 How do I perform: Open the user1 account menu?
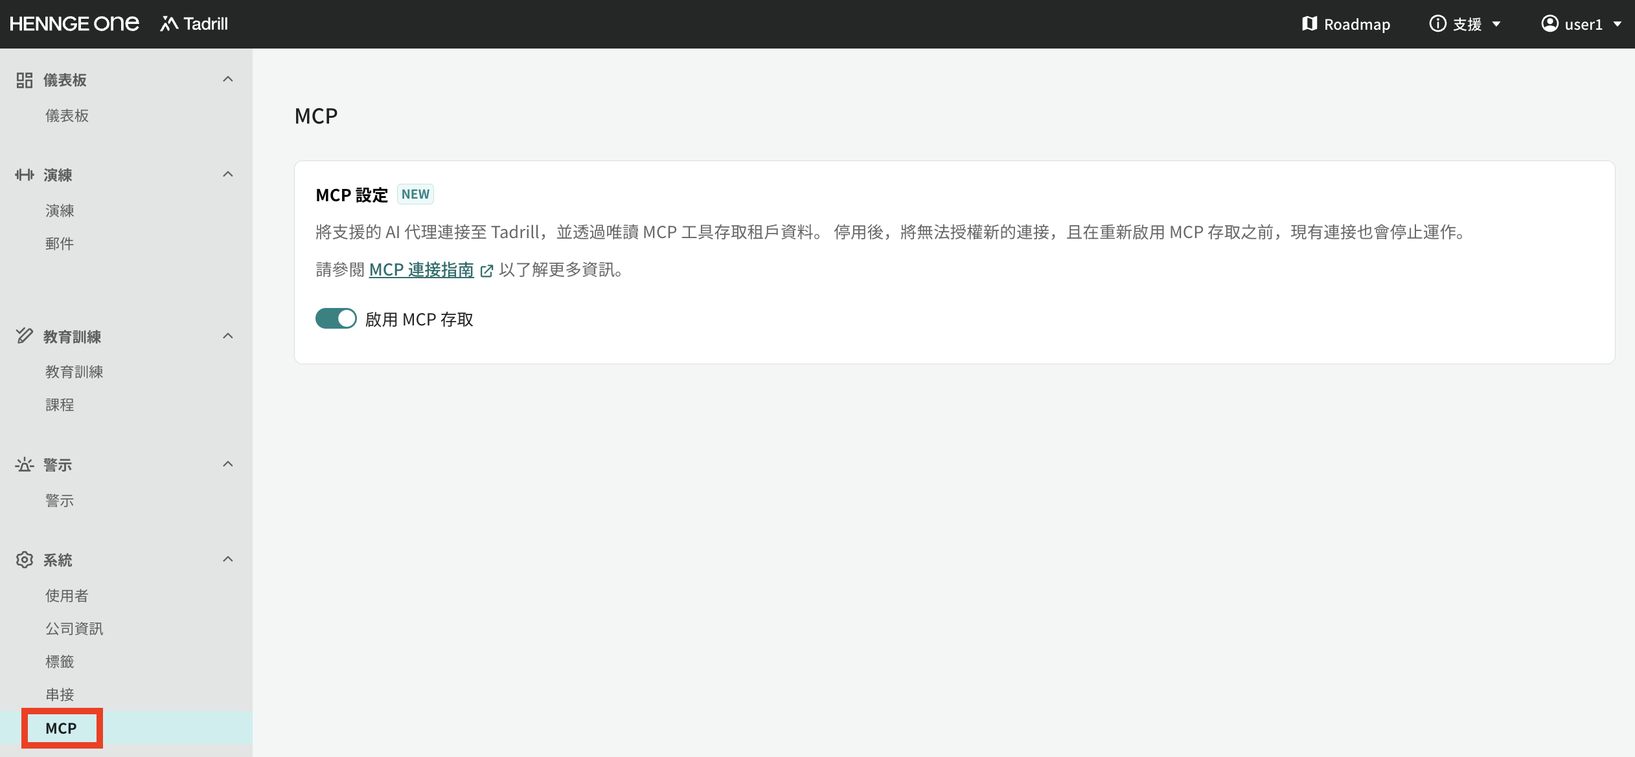tap(1581, 24)
